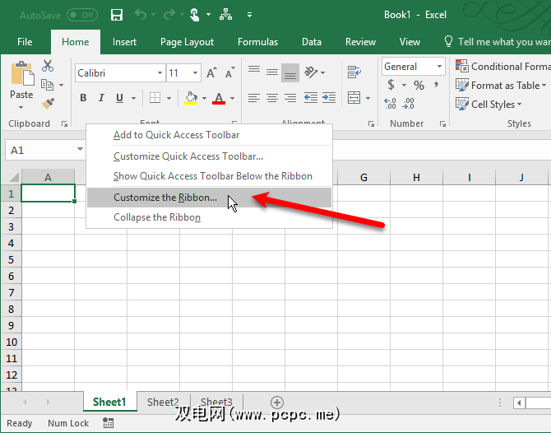Toggle the AutoSave switch
The image size is (551, 433).
(x=81, y=15)
